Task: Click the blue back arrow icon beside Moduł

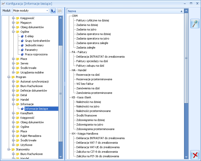Action: point(53,11)
